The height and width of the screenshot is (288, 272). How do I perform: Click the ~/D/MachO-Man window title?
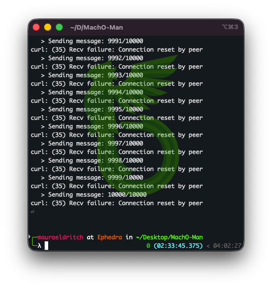click(96, 28)
